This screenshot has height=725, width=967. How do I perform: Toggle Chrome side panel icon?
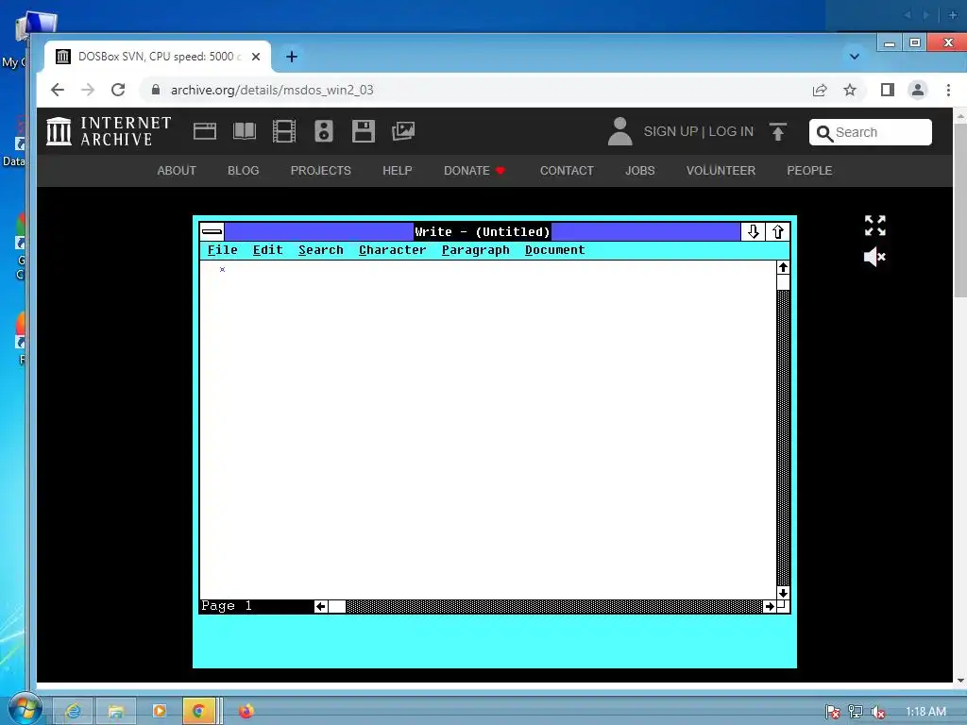point(887,90)
